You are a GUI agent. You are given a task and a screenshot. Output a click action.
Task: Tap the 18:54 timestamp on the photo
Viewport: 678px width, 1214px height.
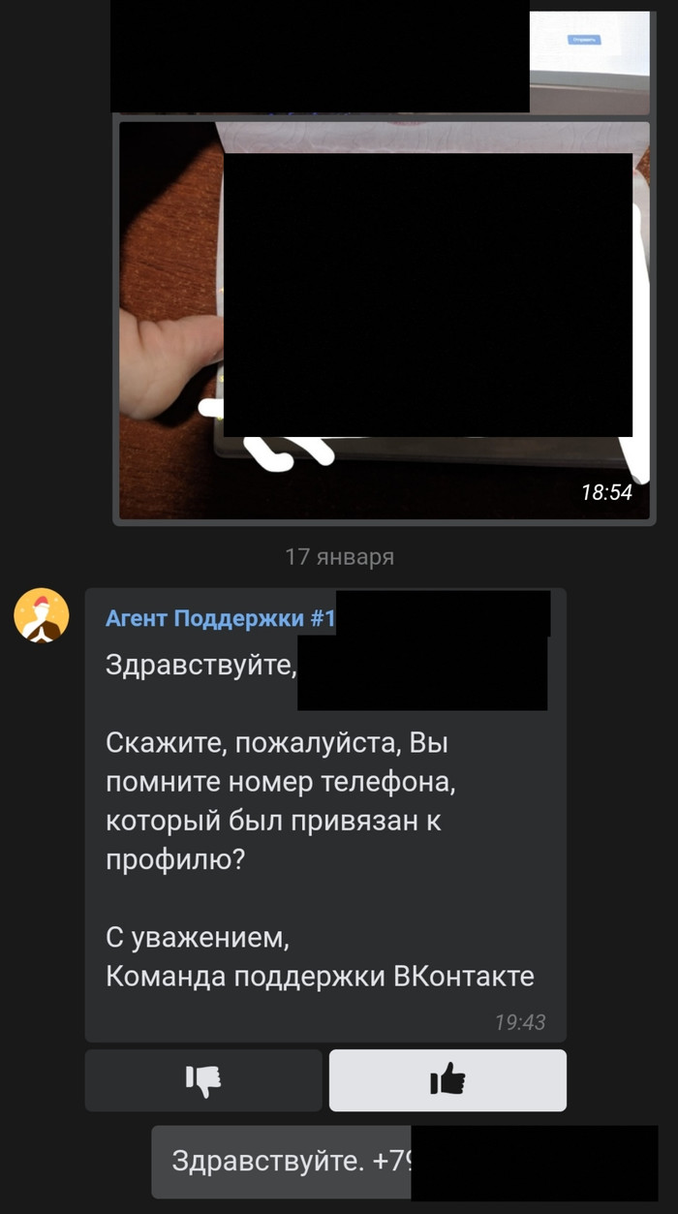click(606, 492)
